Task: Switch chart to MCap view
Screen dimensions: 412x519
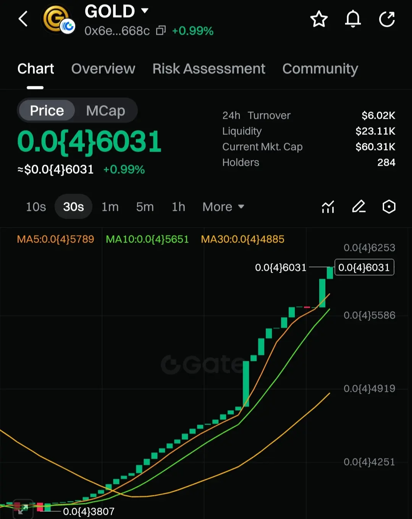Action: tap(105, 110)
